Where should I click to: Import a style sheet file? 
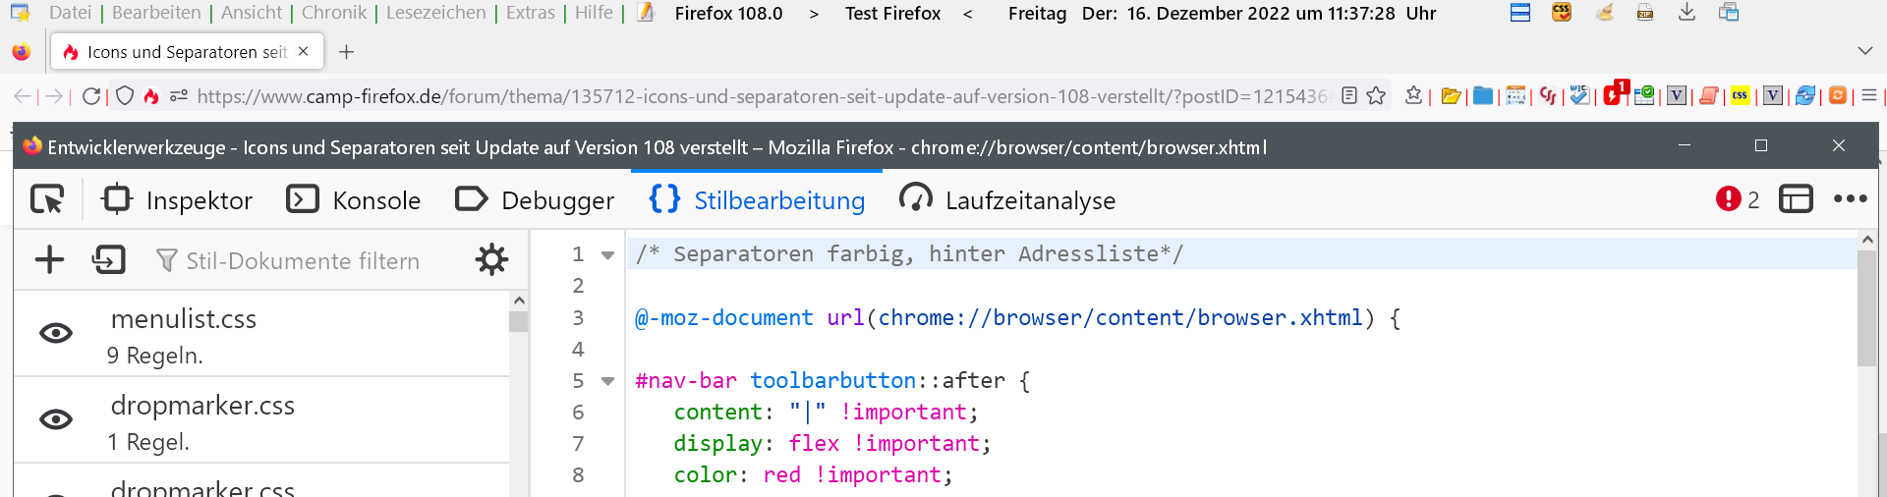109,260
